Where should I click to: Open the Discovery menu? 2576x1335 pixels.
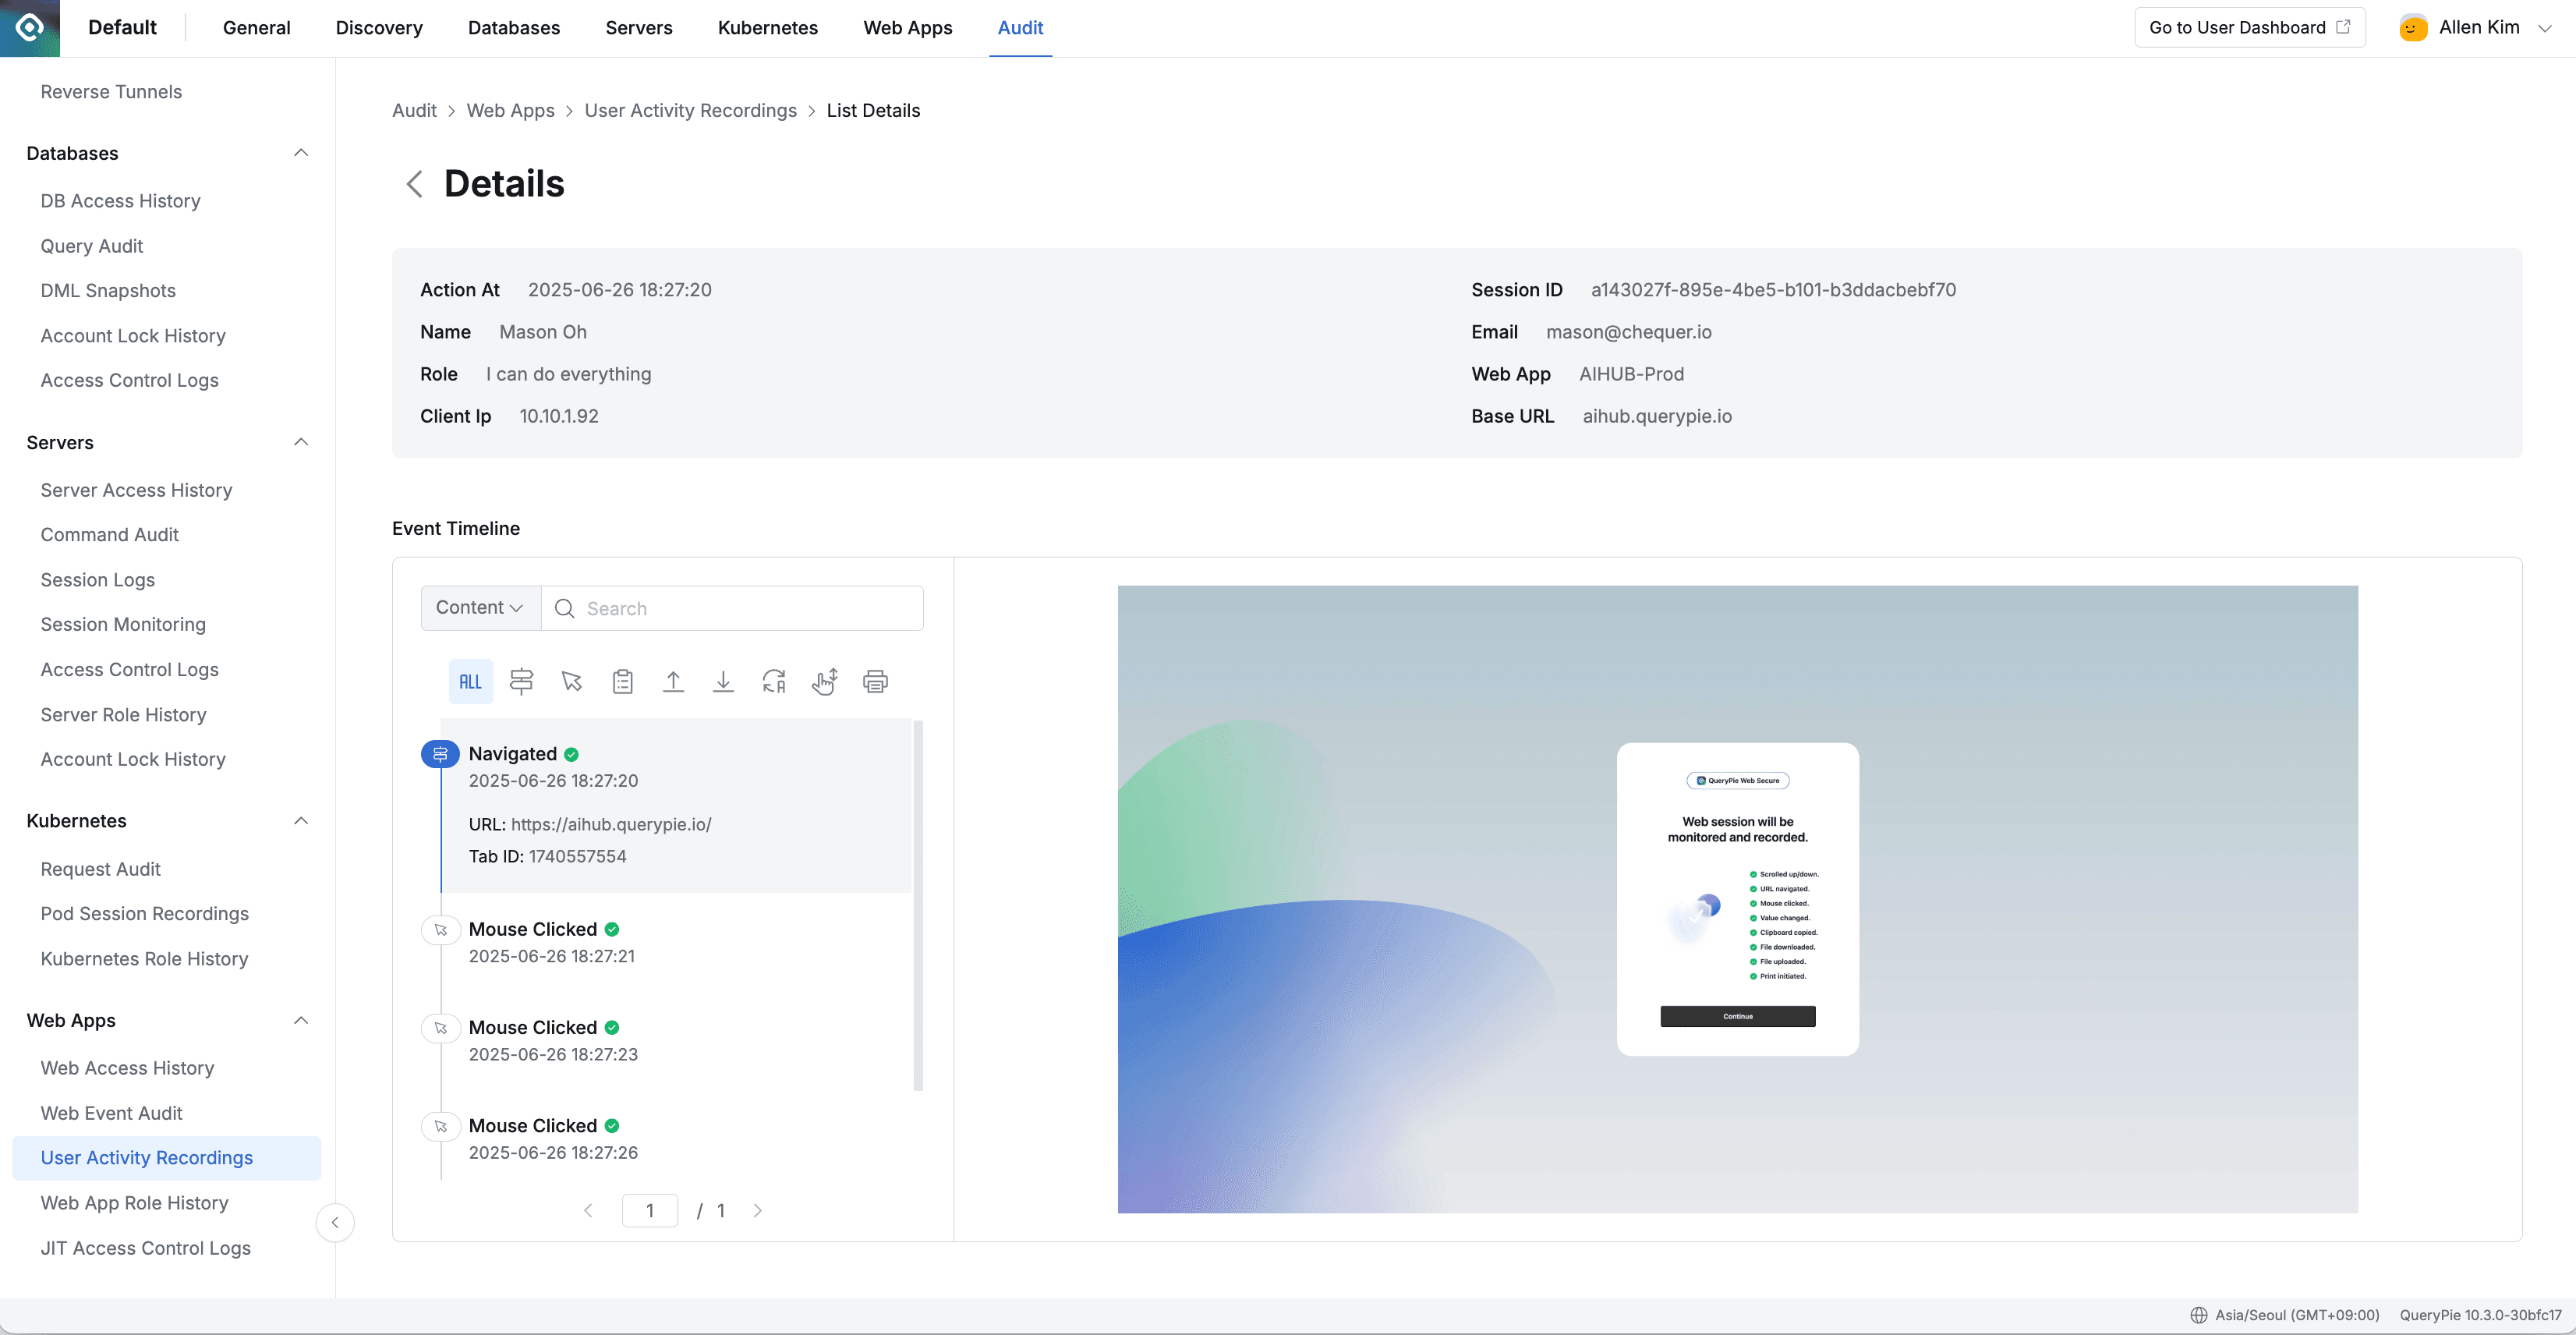378,27
